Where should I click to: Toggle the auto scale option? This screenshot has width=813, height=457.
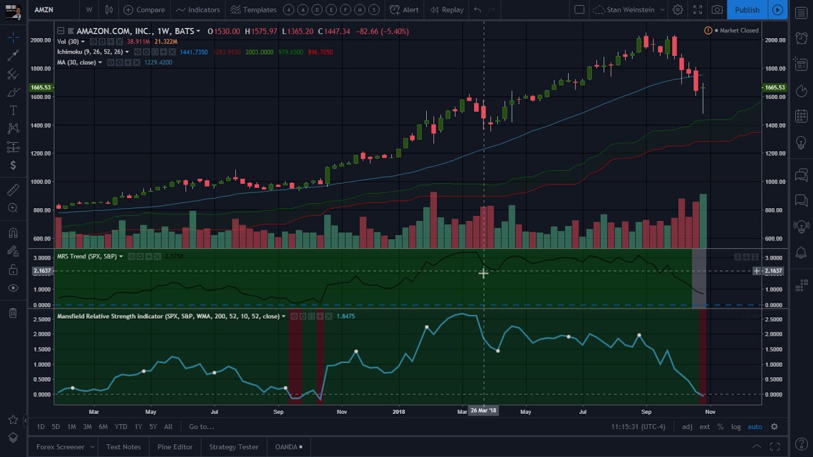point(755,427)
